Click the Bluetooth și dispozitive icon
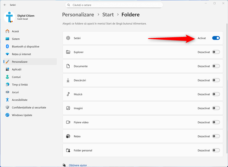This screenshot has height=167, width=228. [x=7, y=46]
